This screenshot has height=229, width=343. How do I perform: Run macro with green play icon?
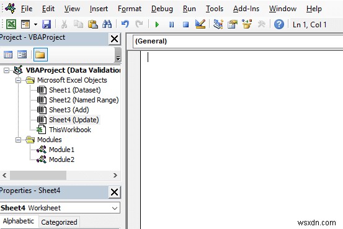pyautogui.click(x=157, y=24)
